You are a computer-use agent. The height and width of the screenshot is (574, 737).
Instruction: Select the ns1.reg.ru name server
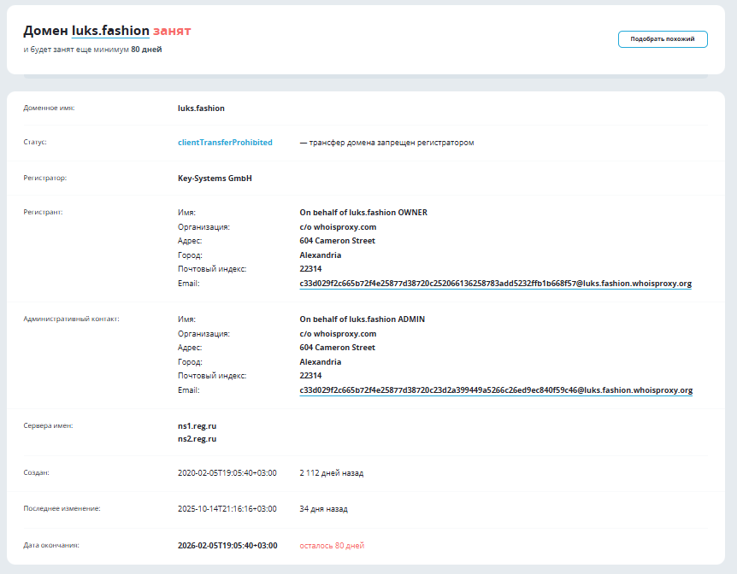[x=197, y=425]
